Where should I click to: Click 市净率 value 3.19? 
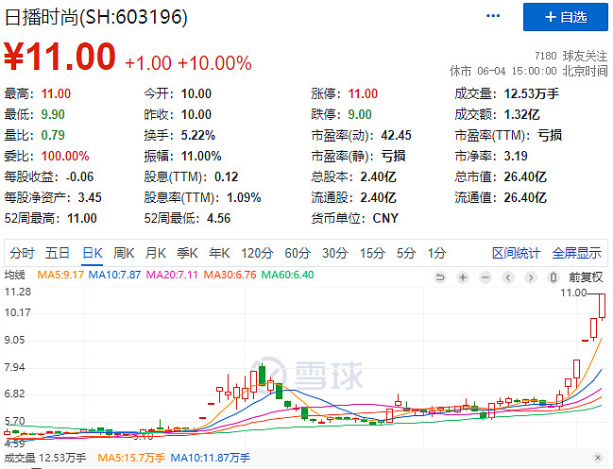[516, 156]
